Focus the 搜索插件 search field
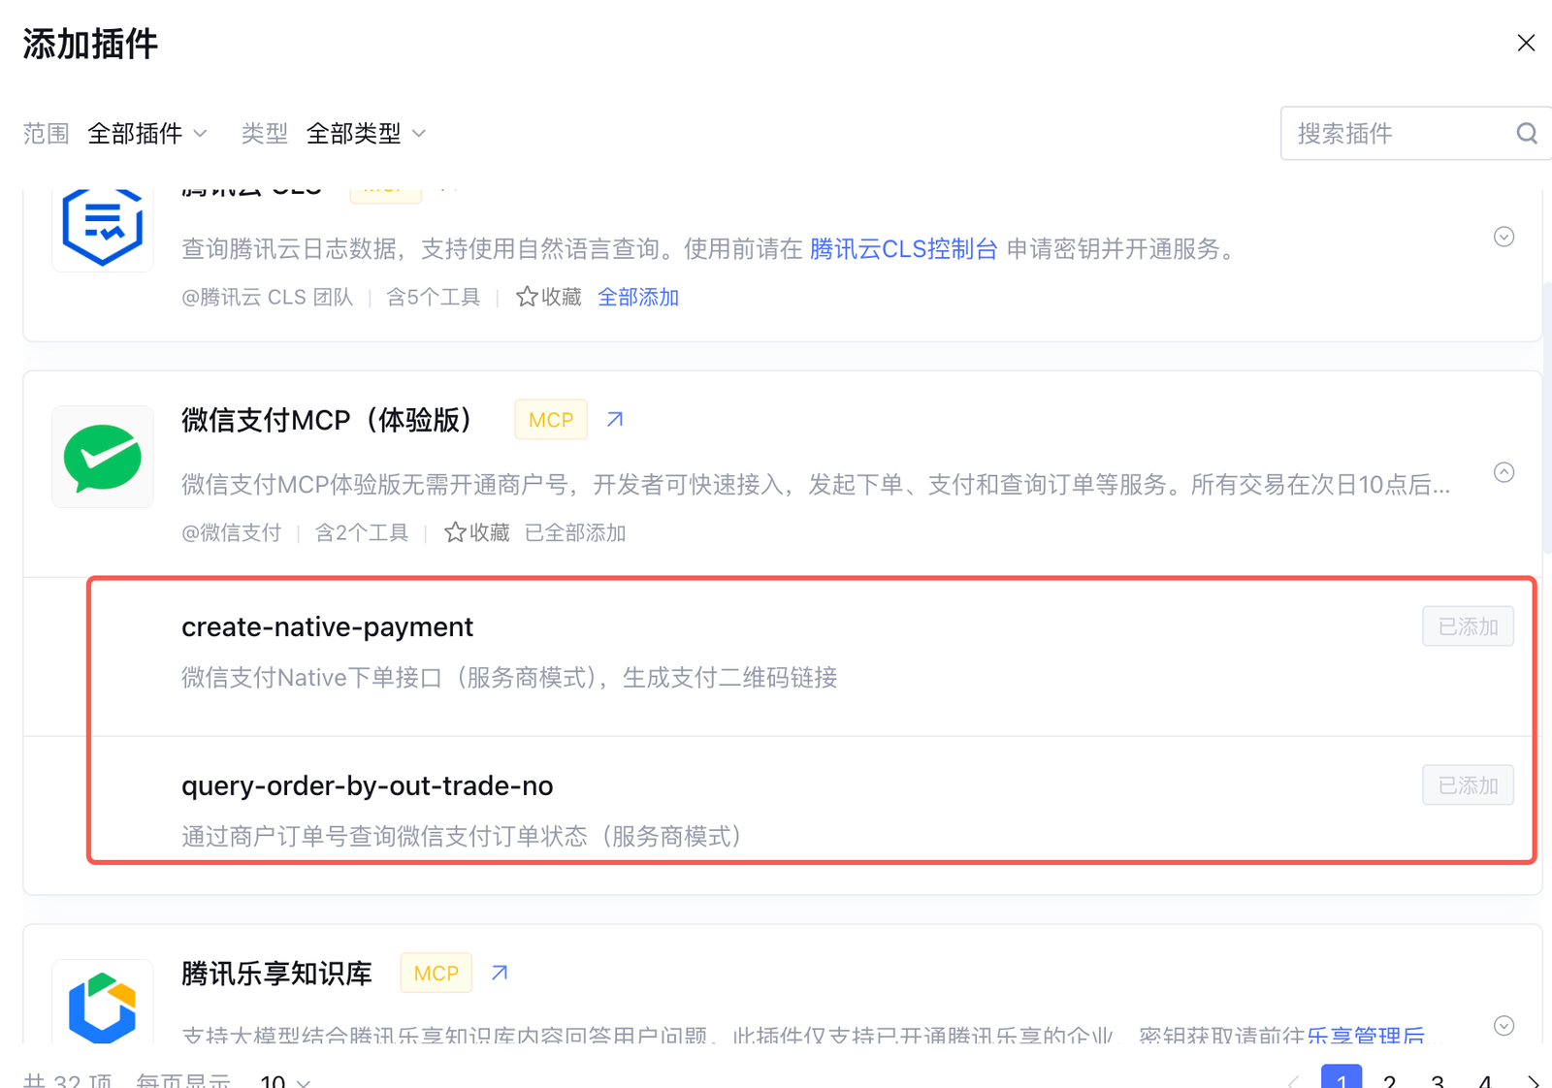Viewport: 1552px width, 1088px height. coord(1397,134)
